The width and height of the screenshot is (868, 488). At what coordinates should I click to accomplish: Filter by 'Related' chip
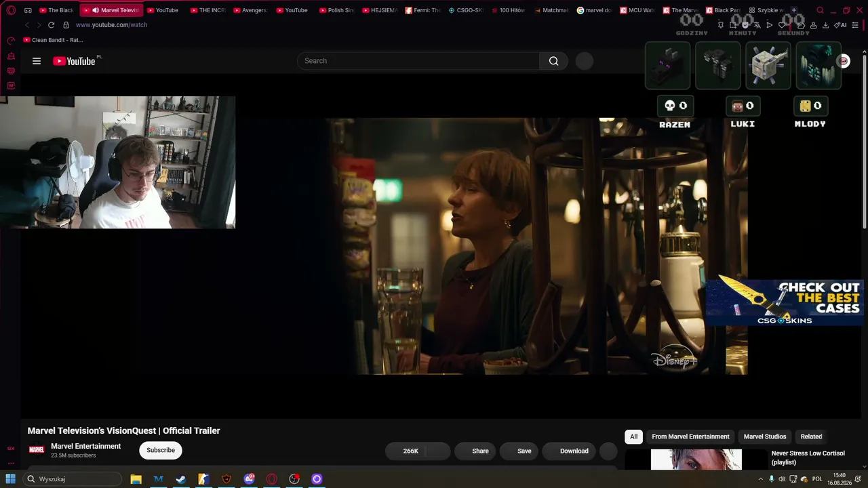coord(811,436)
